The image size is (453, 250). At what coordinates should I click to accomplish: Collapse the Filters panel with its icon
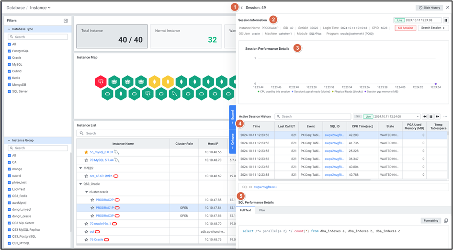tap(66, 21)
